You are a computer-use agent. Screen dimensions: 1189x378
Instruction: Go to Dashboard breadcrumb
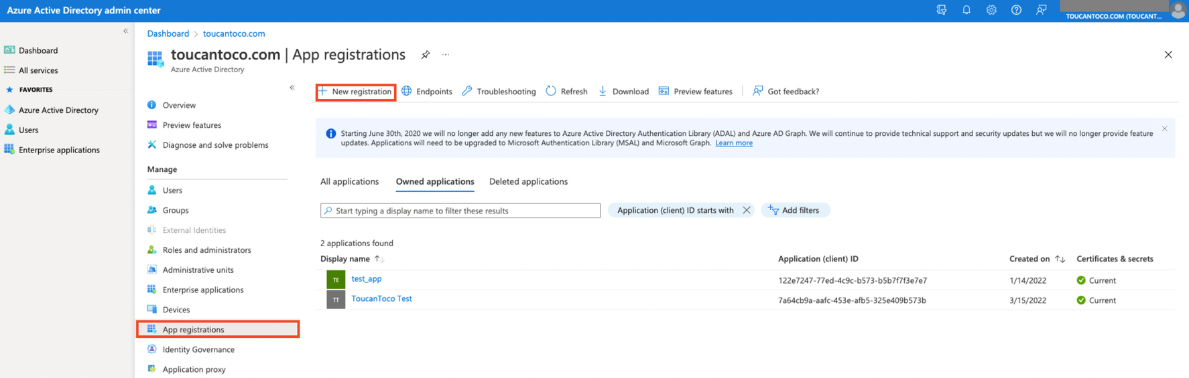click(x=168, y=33)
